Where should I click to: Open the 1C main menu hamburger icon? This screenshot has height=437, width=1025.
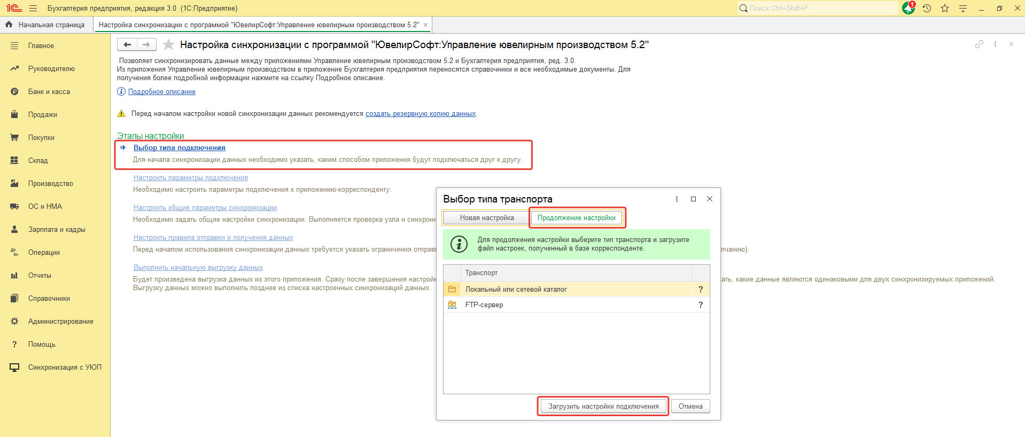point(33,8)
